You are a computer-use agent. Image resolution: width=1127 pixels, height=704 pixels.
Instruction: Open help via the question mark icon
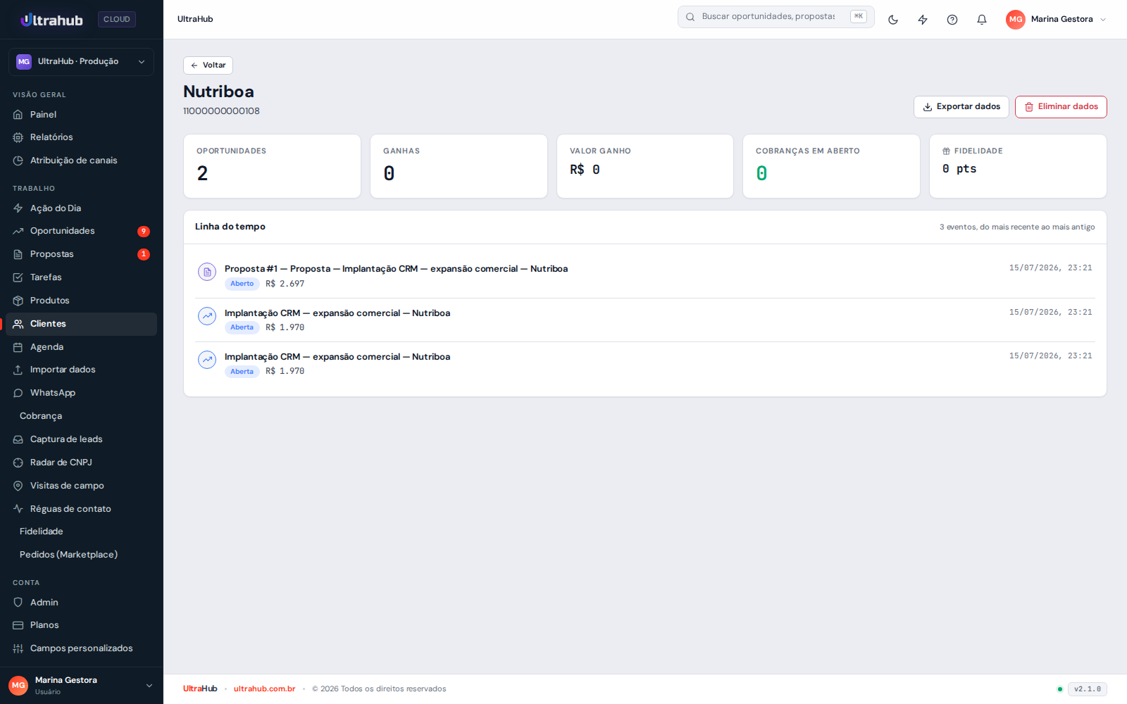coord(952,20)
